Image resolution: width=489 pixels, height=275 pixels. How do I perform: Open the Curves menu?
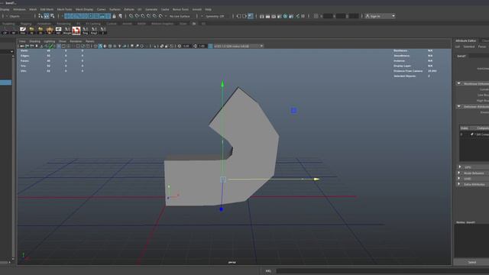click(101, 9)
